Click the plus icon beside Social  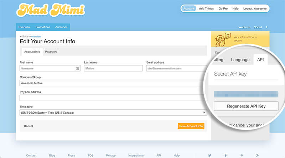pyautogui.click(x=266, y=27)
